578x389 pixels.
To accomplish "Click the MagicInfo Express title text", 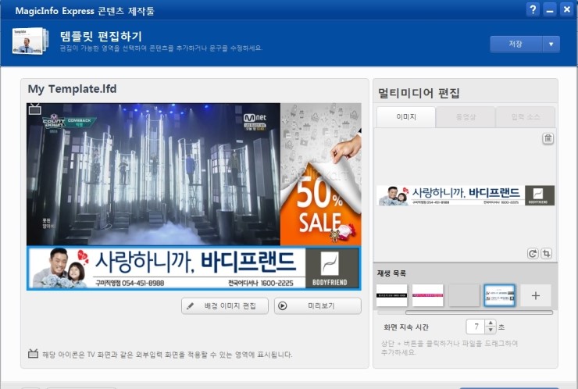I will (84, 11).
